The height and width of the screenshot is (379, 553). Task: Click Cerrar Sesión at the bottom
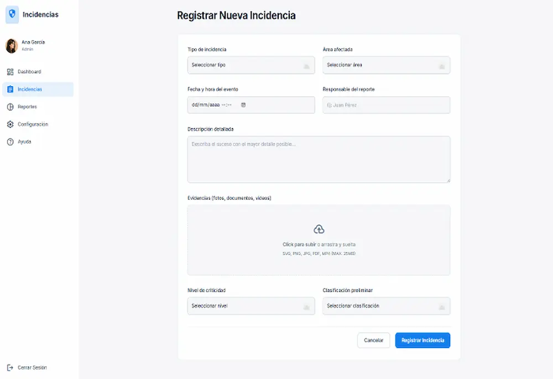[32, 367]
